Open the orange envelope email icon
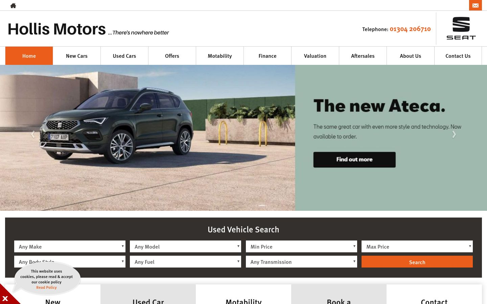This screenshot has width=487, height=304. (x=475, y=5)
